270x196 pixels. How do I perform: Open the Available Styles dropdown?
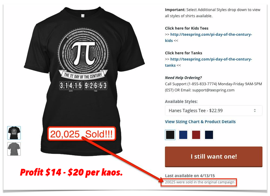[214, 111]
